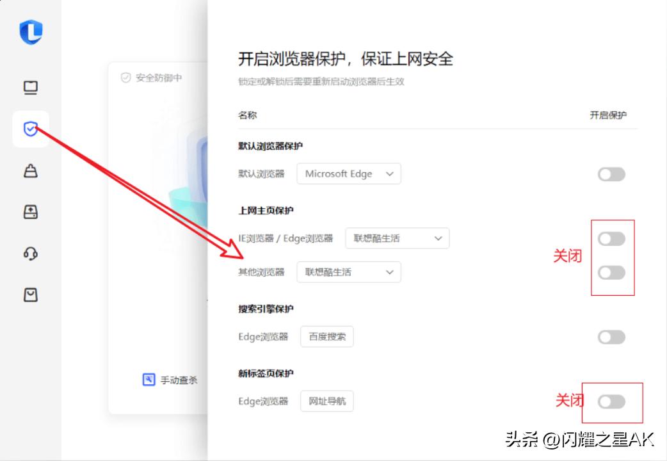
Task: Expand the IE浏览器 / Edge浏览器 联想酷生活 dropdown
Action: point(397,239)
